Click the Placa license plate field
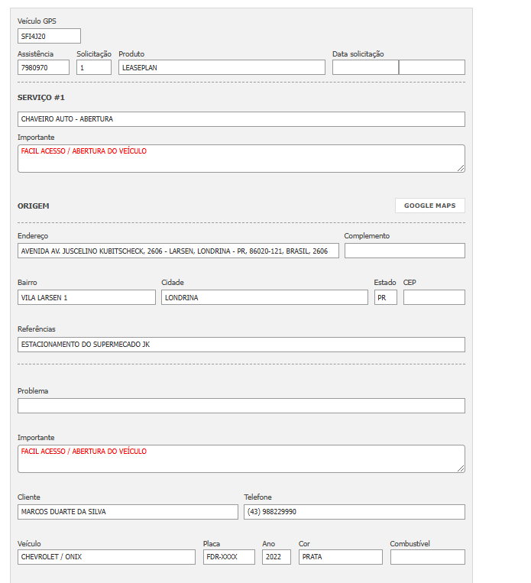The image size is (531, 583). click(228, 557)
